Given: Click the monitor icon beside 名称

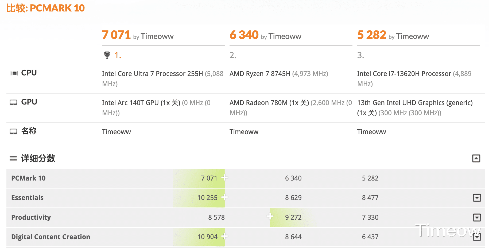Looking at the screenshot, I should click(x=13, y=131).
